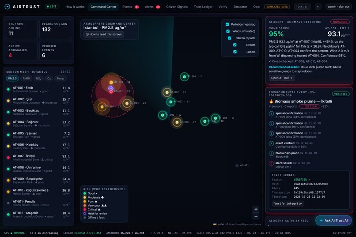Open OpenStreetMap contributors link

click(245, 224)
